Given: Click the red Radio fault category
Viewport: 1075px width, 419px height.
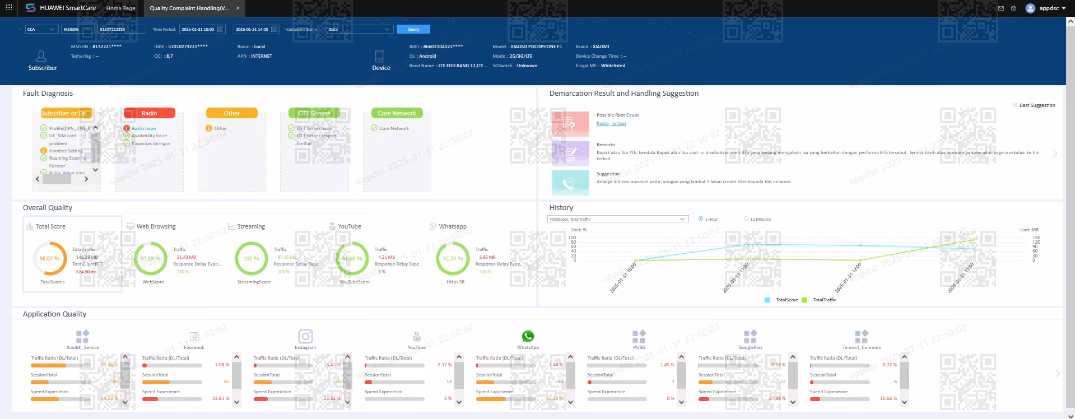Looking at the screenshot, I should (x=149, y=113).
